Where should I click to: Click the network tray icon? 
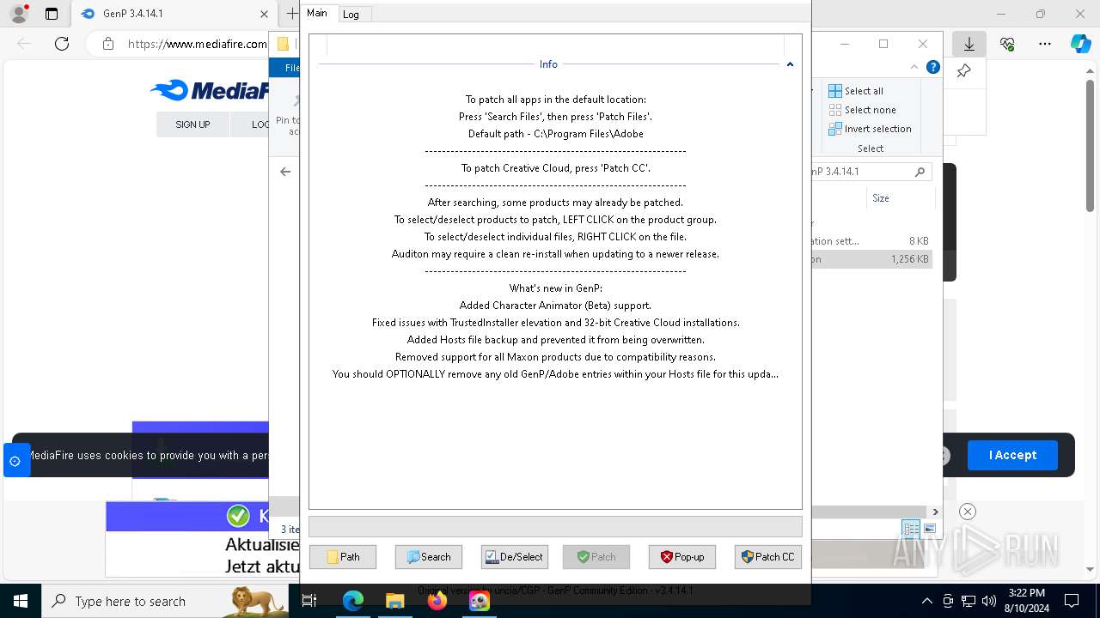[969, 602]
